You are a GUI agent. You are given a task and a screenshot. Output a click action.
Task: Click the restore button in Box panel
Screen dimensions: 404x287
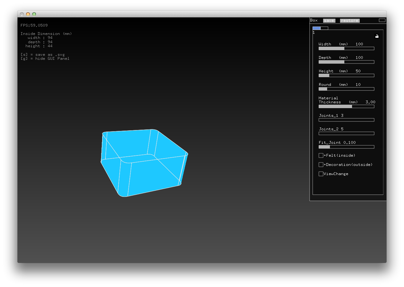click(x=350, y=21)
